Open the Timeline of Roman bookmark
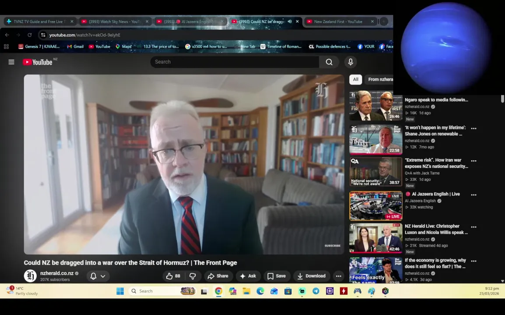This screenshot has height=315, width=505. click(x=281, y=47)
